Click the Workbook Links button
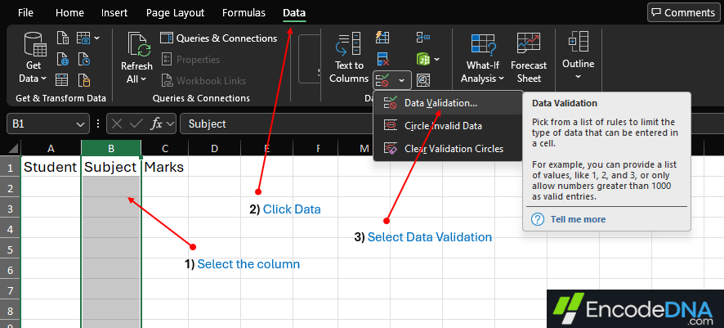 203,80
